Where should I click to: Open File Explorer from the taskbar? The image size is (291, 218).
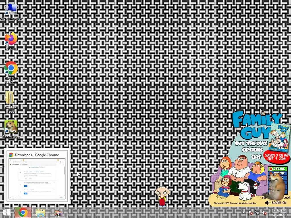click(x=41, y=213)
